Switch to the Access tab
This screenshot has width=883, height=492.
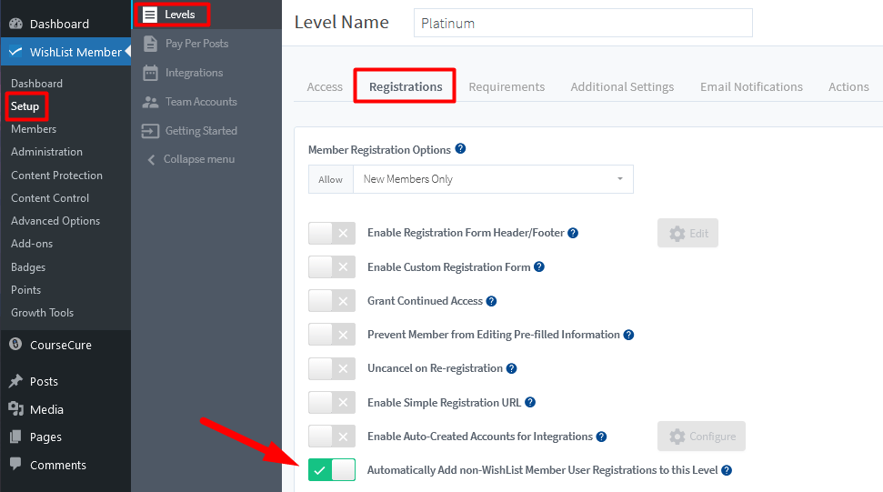tap(325, 86)
